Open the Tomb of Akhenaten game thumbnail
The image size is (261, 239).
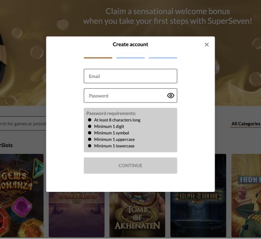[x=137, y=215]
